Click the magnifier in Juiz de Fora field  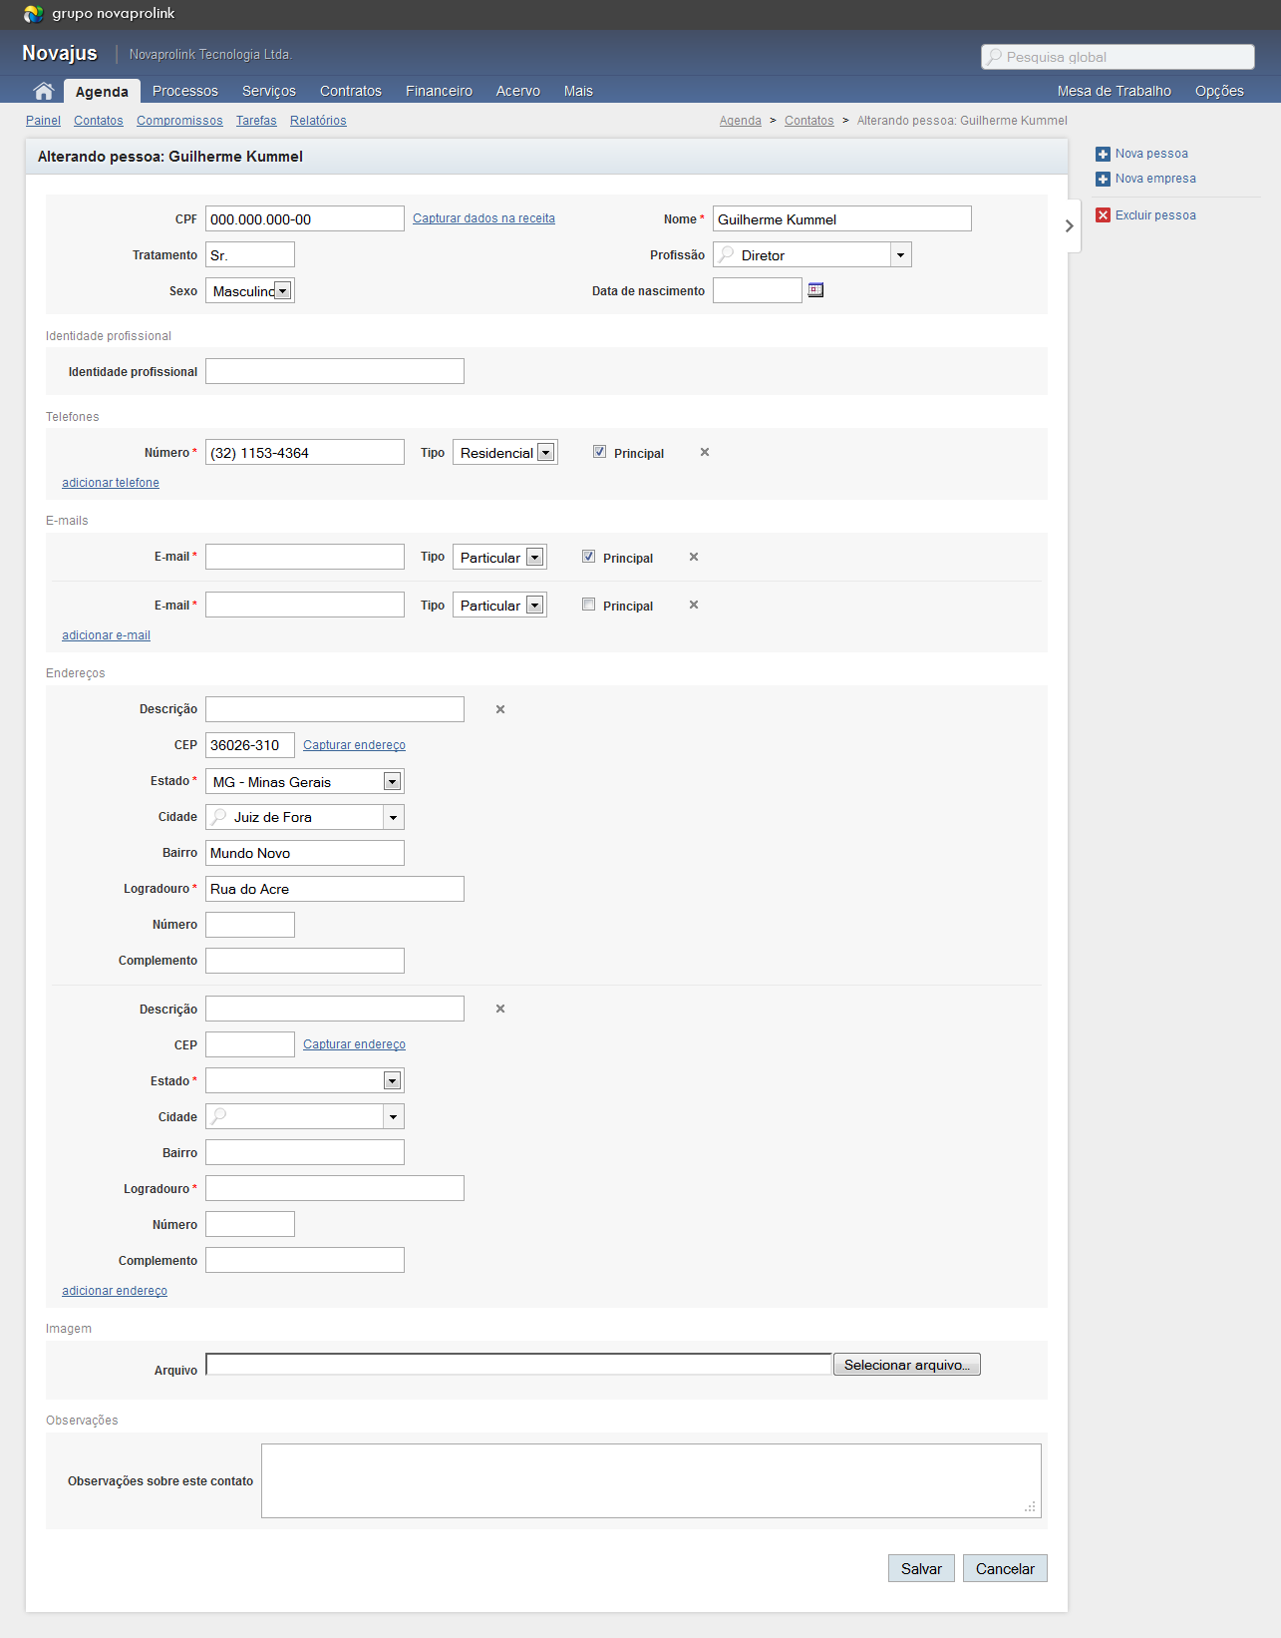pyautogui.click(x=219, y=817)
